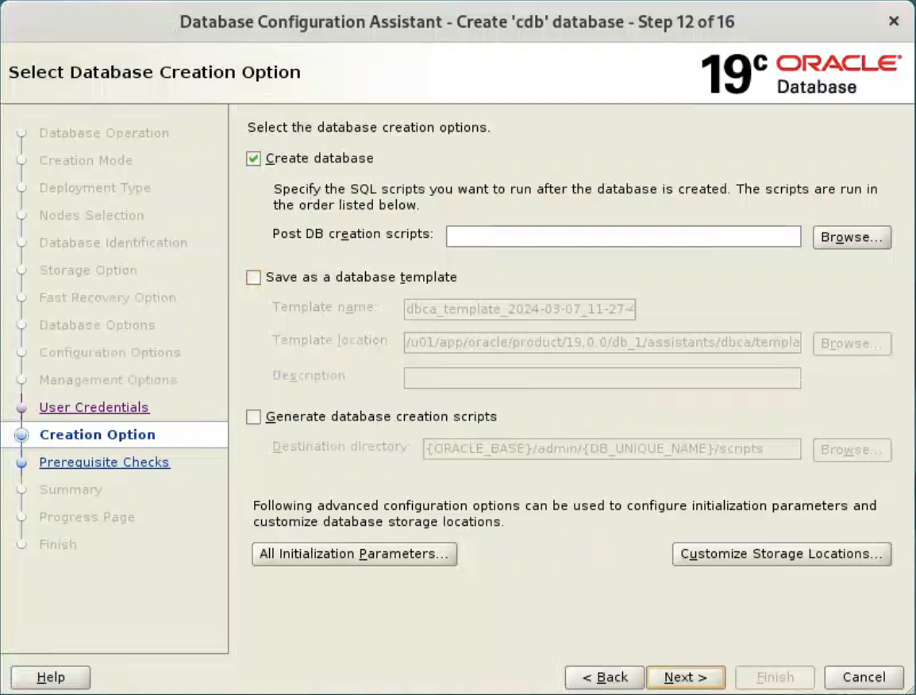This screenshot has height=695, width=916.
Task: Click the Template name label
Action: tap(325, 306)
